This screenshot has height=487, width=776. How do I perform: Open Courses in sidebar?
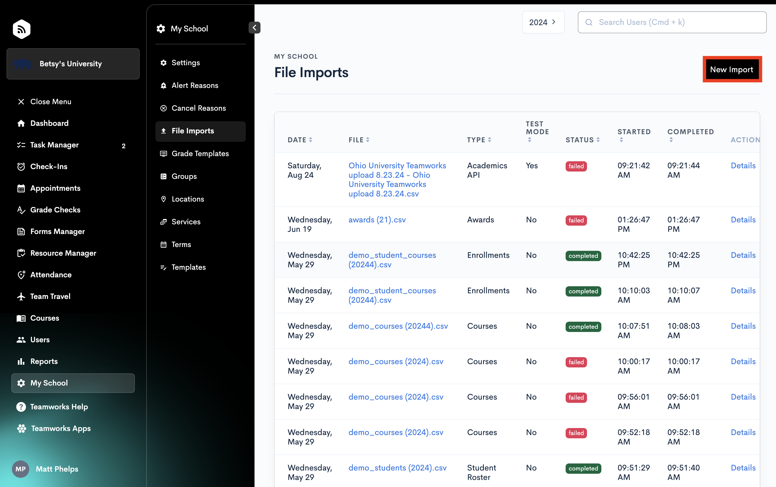[x=44, y=318]
